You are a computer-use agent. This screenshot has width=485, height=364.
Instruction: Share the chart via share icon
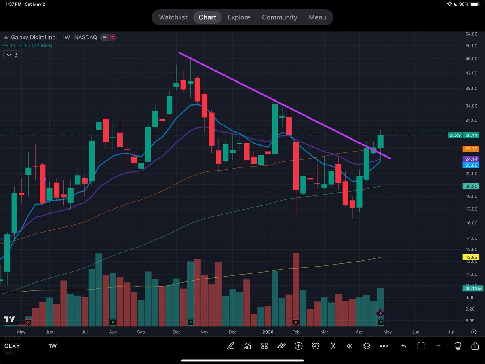click(475, 346)
